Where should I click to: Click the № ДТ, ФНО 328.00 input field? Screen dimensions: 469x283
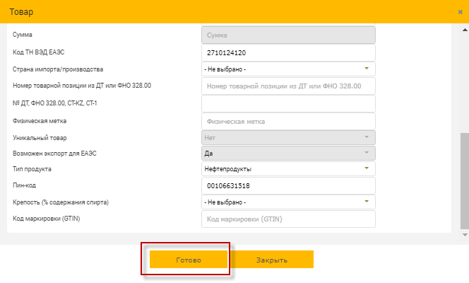coord(288,103)
